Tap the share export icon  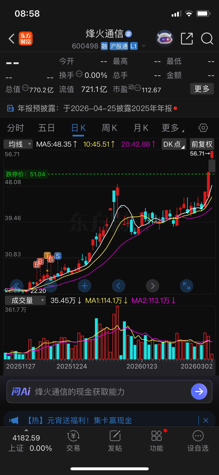(x=187, y=39)
